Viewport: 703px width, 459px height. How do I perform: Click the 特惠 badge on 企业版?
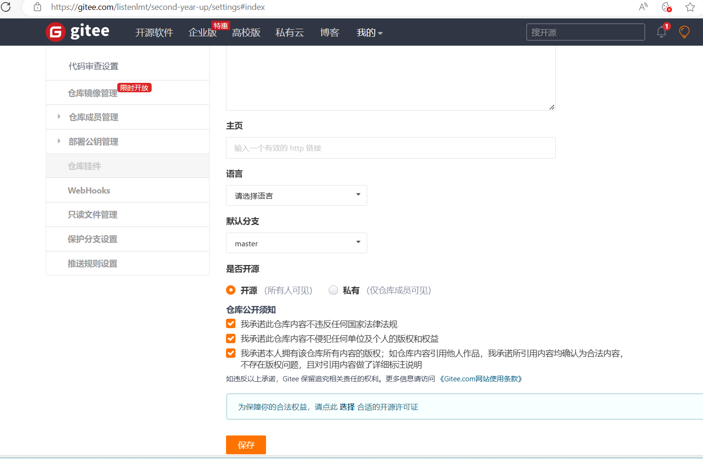point(221,25)
